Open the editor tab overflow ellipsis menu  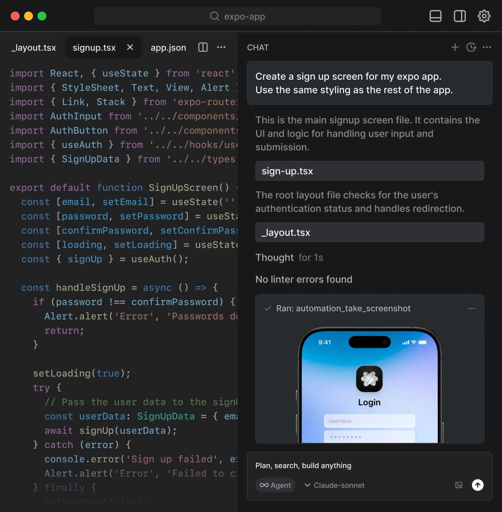click(x=221, y=47)
